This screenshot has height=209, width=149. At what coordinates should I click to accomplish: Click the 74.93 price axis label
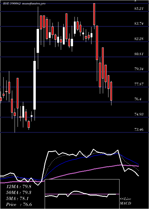[x=139, y=114]
